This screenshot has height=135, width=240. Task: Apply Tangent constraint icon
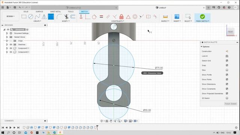pyautogui.click(x=94, y=16)
